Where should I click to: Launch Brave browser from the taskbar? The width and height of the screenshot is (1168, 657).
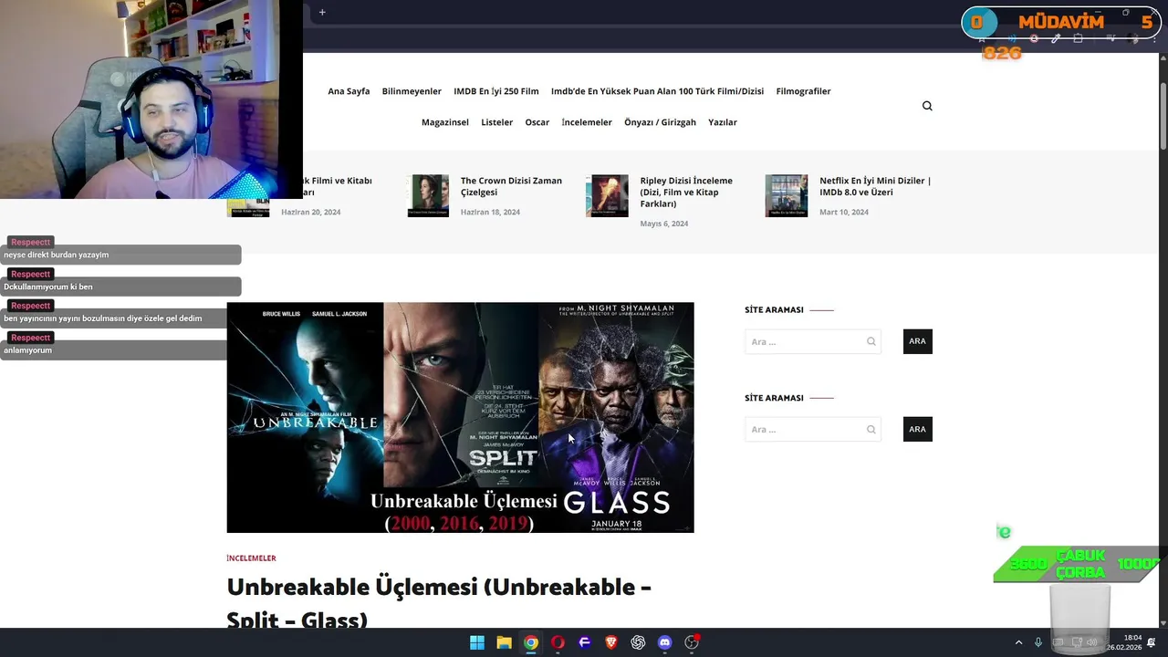click(x=611, y=642)
